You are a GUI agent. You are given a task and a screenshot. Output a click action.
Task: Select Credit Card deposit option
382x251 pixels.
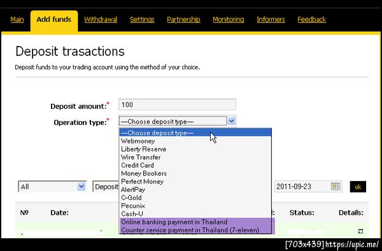(x=195, y=165)
